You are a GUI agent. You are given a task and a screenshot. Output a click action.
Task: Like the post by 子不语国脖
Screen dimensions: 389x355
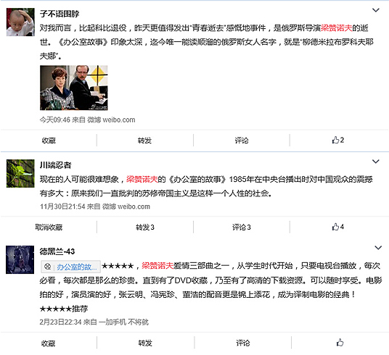click(x=338, y=141)
